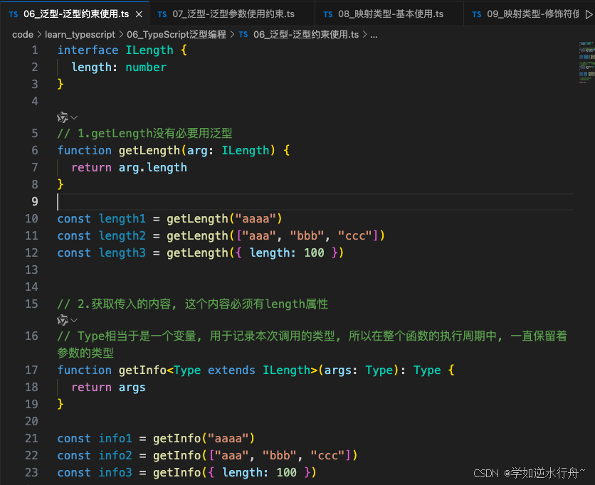Click 'info3' variable on line 23
Image resolution: width=595 pixels, height=485 pixels.
click(x=115, y=472)
